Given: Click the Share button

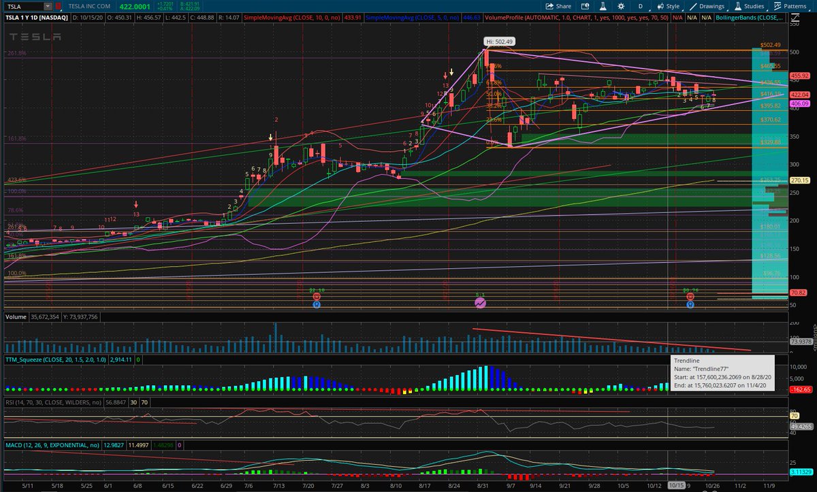Looking at the screenshot, I should click(x=558, y=6).
